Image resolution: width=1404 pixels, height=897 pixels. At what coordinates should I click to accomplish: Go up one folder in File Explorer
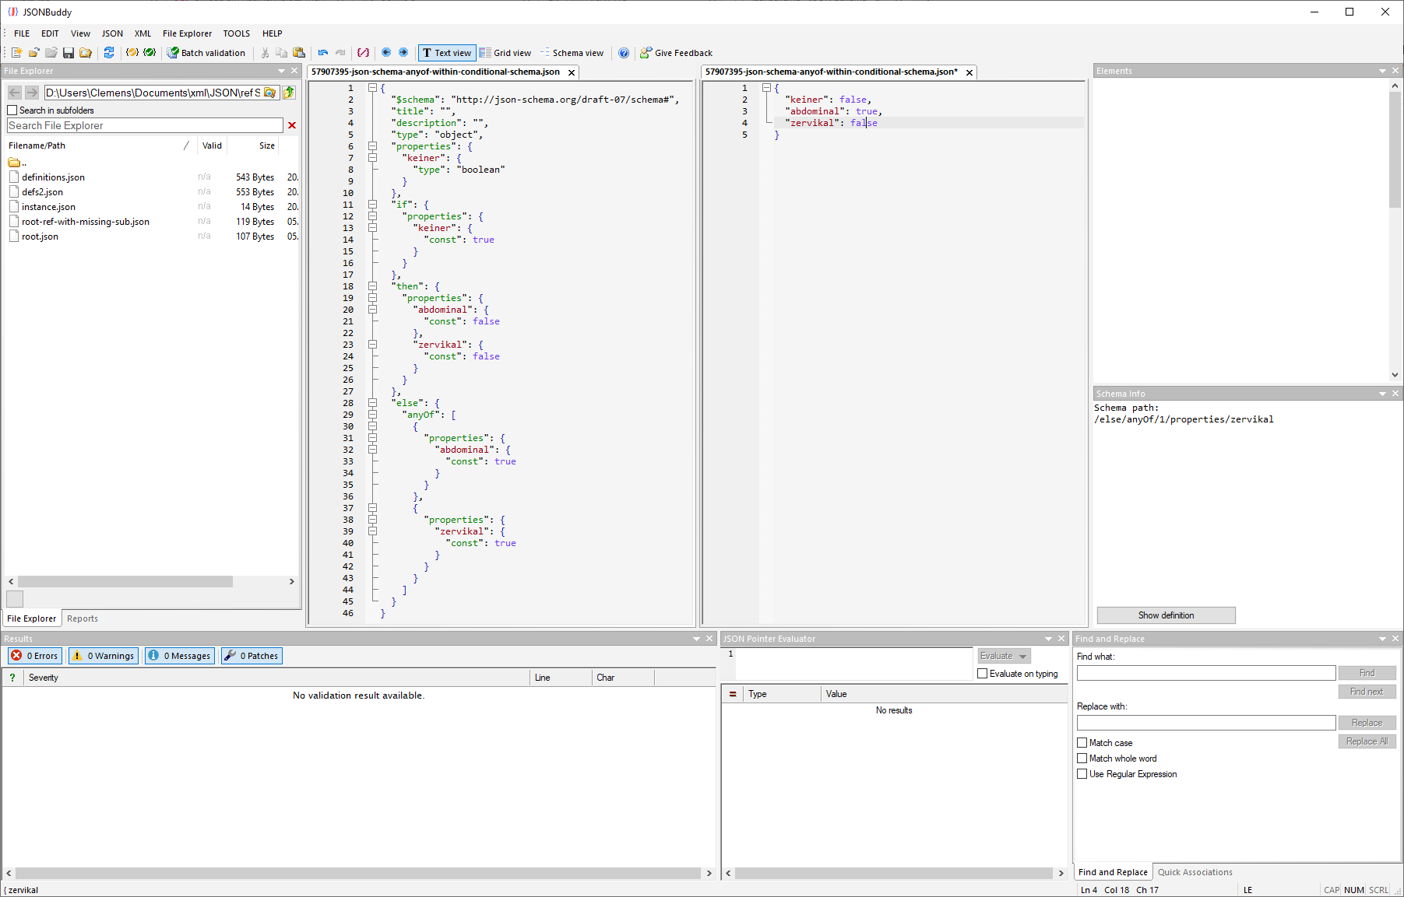tap(289, 93)
